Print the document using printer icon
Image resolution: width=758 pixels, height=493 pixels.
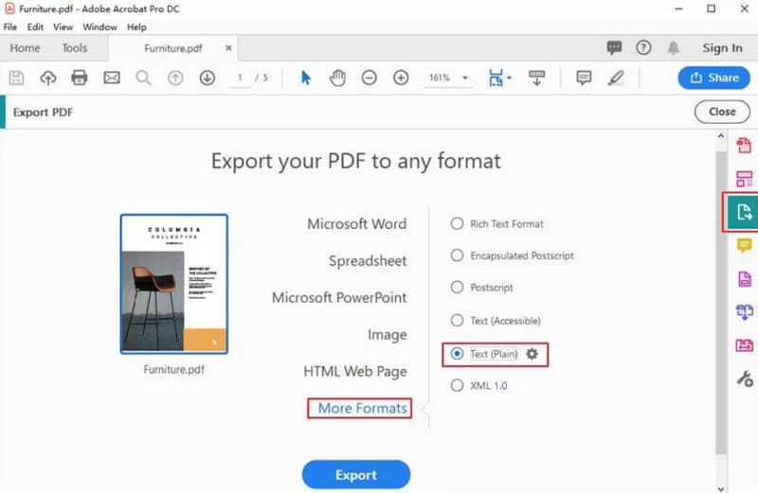pyautogui.click(x=80, y=78)
